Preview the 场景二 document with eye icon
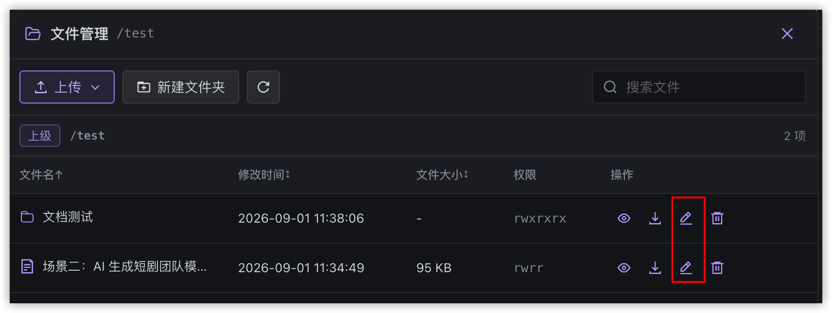Viewport: 832px width, 313px height. click(624, 268)
